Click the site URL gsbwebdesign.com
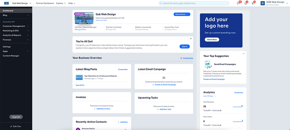 (x=109, y=18)
